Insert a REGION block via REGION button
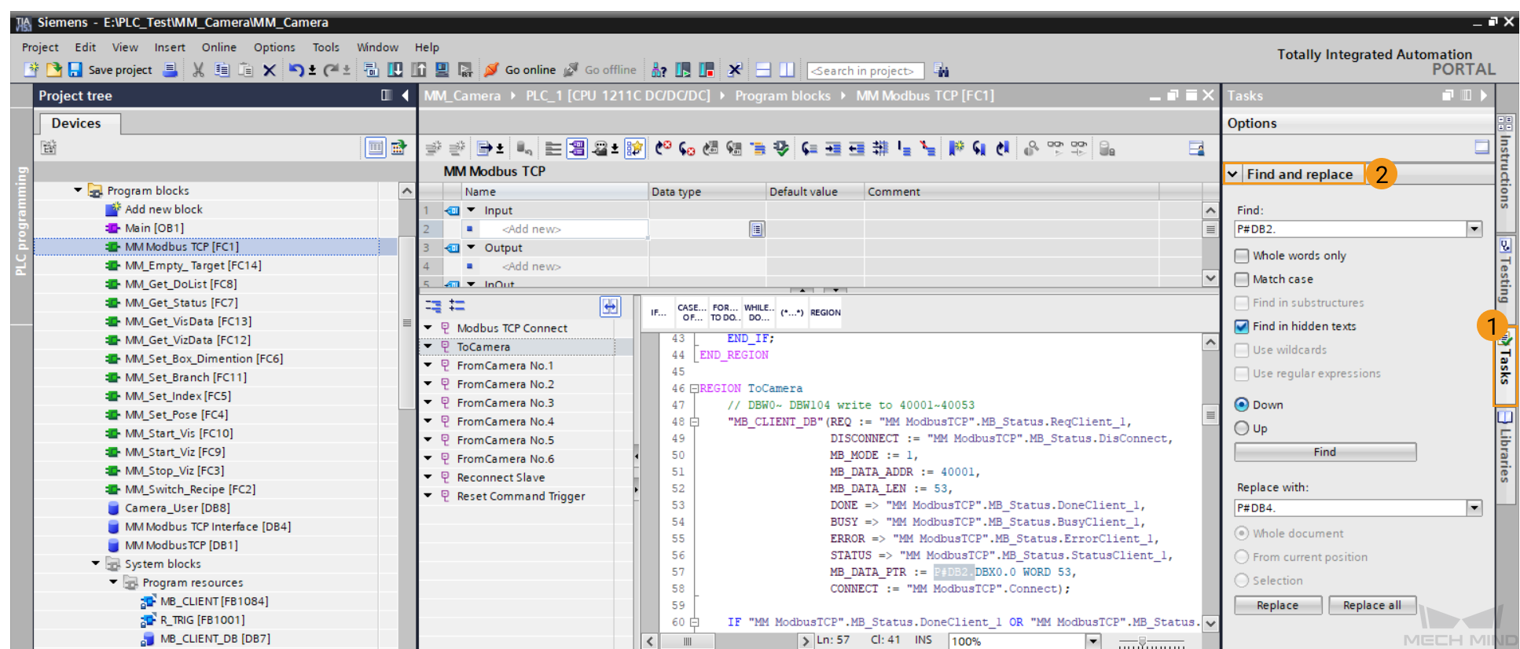This screenshot has width=1520, height=649. [x=825, y=313]
